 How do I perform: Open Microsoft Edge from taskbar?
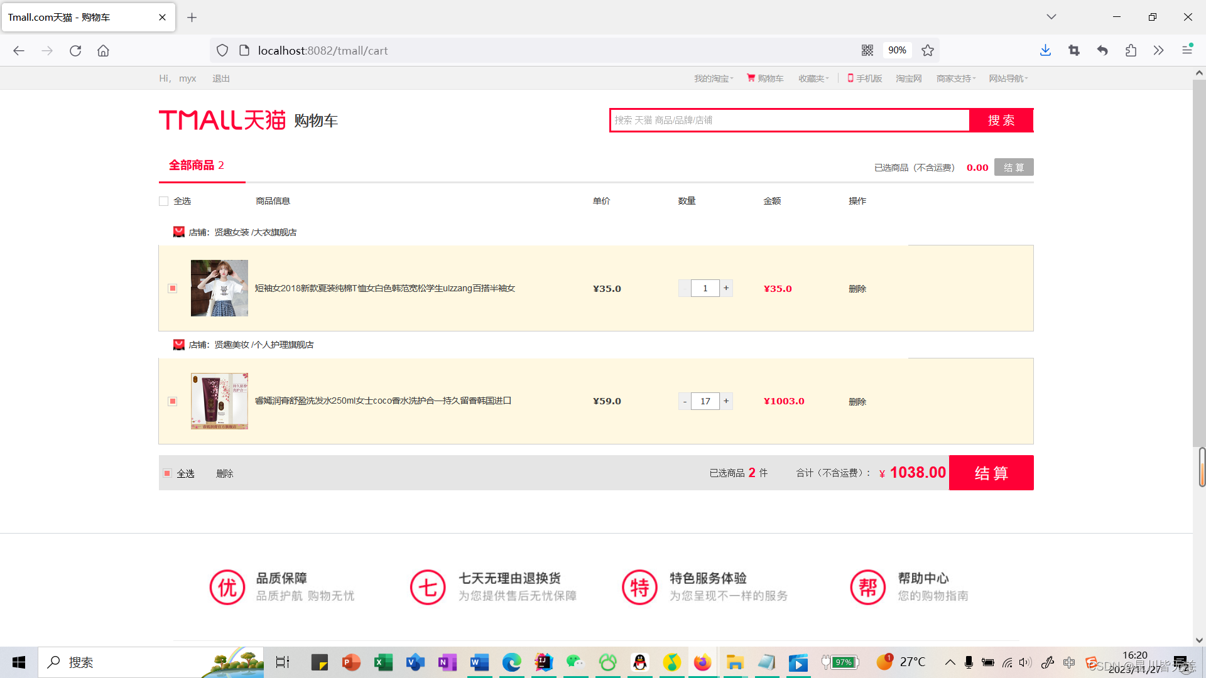pyautogui.click(x=511, y=662)
